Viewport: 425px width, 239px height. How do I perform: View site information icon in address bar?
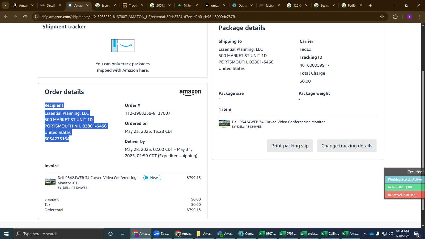click(36, 17)
